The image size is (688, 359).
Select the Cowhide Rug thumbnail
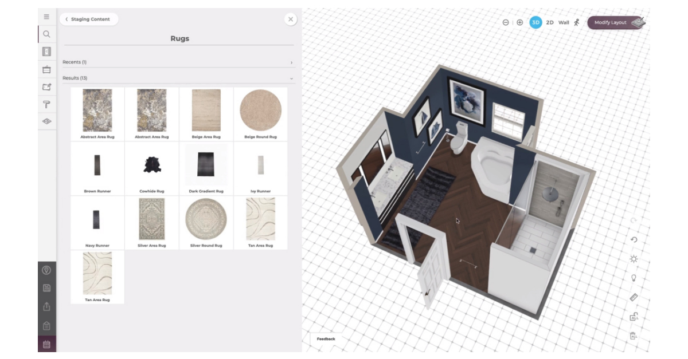coord(151,168)
